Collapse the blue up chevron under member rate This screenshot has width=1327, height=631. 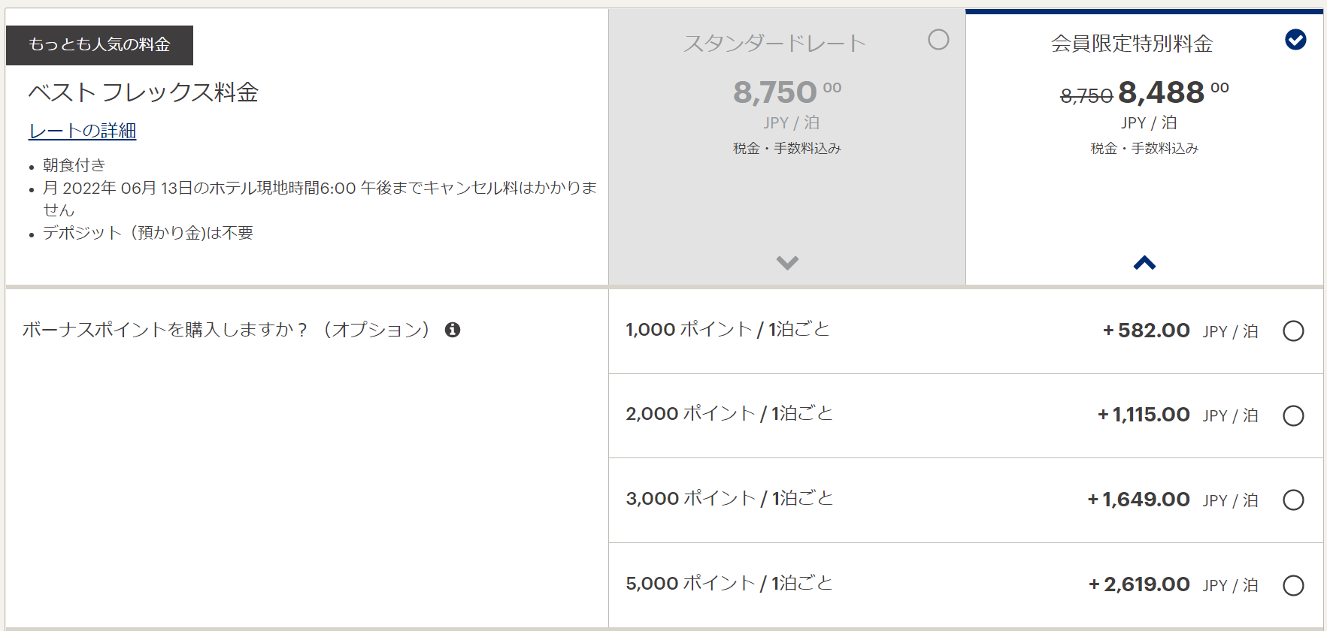pos(1144,263)
